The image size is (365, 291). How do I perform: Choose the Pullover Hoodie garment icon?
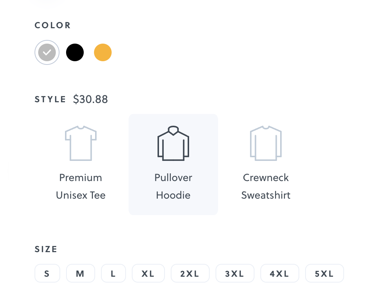pos(173,143)
